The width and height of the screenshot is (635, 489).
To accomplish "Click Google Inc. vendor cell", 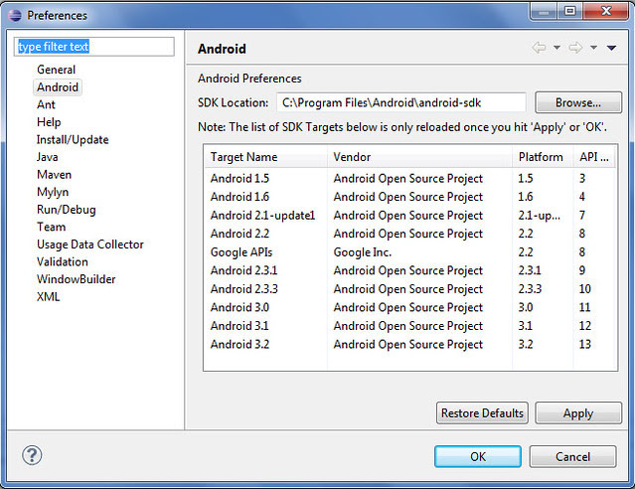I will [363, 252].
